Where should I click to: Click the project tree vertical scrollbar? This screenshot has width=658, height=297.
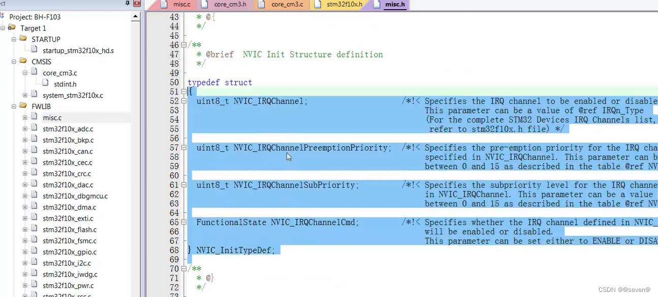tap(135, 153)
